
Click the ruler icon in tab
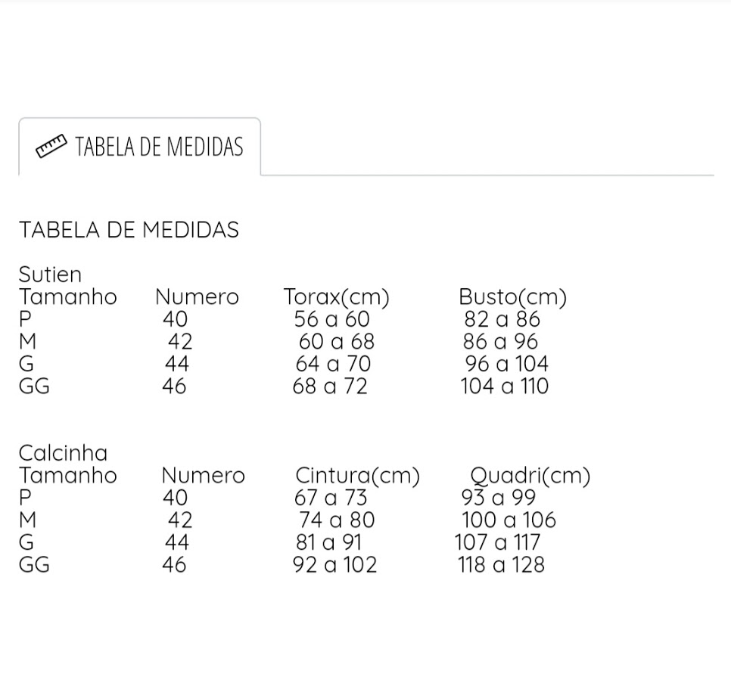click(51, 146)
